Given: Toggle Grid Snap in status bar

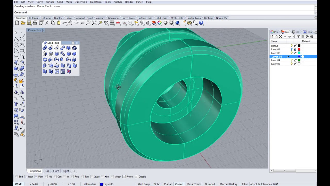Looking at the screenshot, I should point(144,184).
